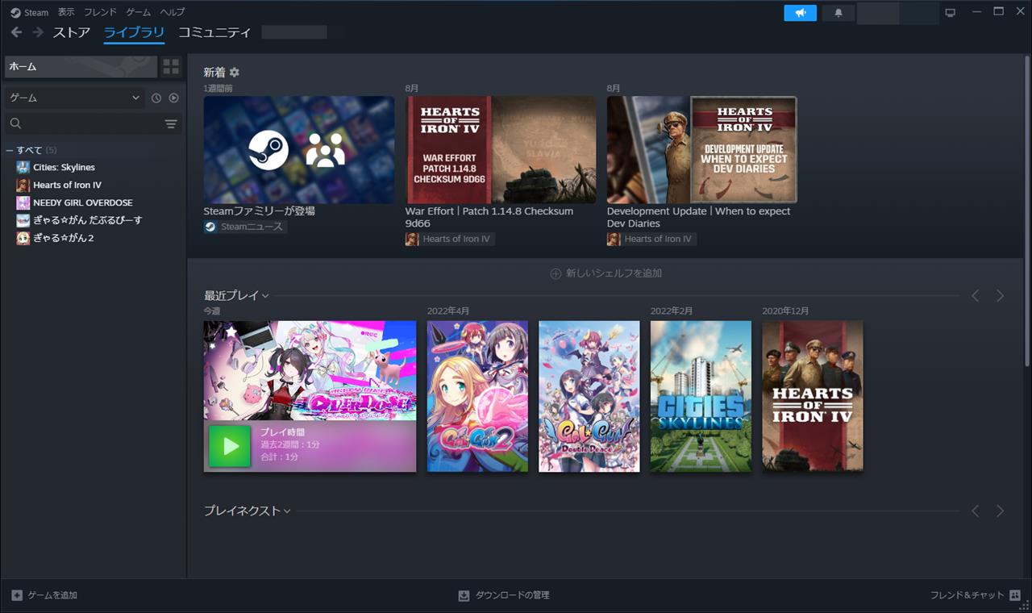Click Hearts of Iron IV tag under Development Update
This screenshot has height=613, width=1032.
(x=651, y=239)
